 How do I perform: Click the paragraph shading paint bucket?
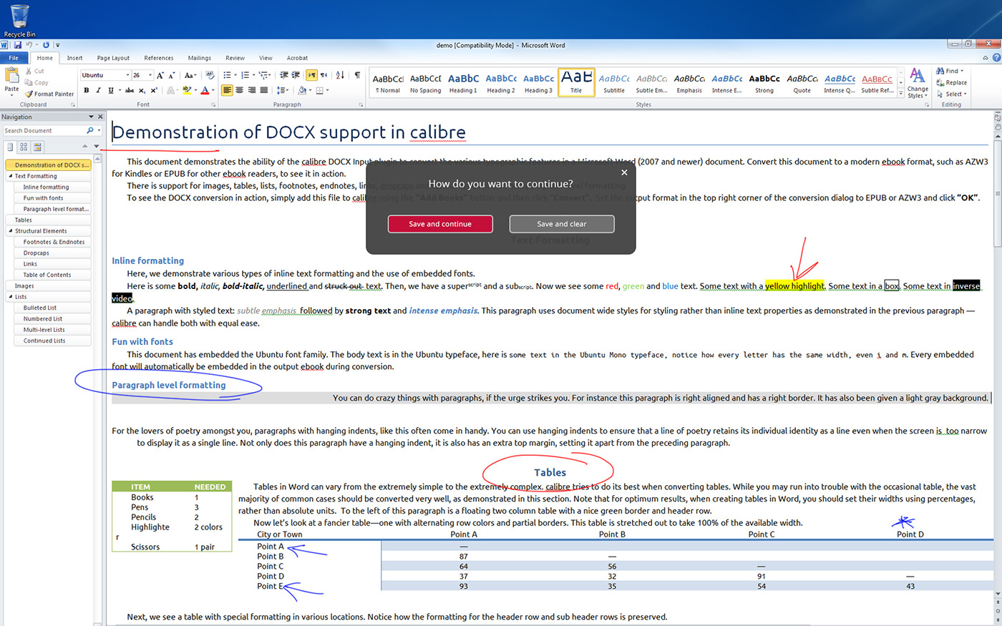[x=302, y=90]
